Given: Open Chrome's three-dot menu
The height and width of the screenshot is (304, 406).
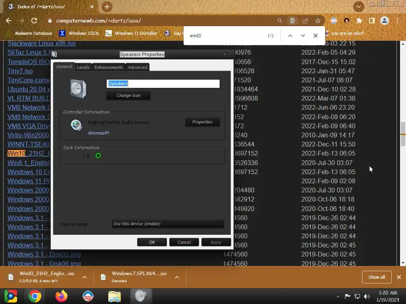Looking at the screenshot, I should point(397,21).
